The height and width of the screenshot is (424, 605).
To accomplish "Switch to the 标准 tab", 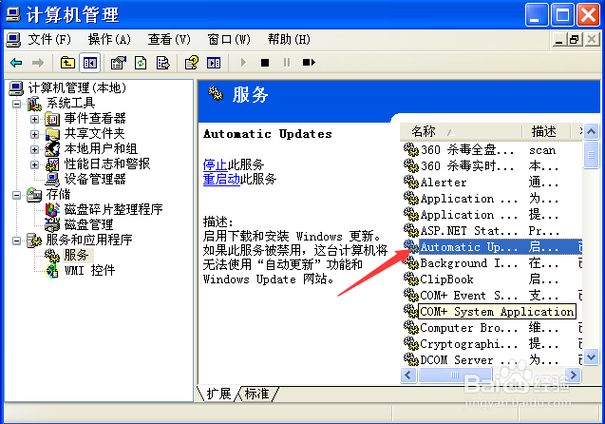I will (x=256, y=394).
